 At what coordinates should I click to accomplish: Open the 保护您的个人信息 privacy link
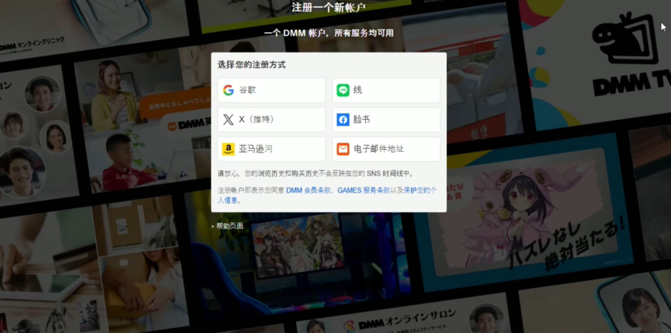(419, 190)
